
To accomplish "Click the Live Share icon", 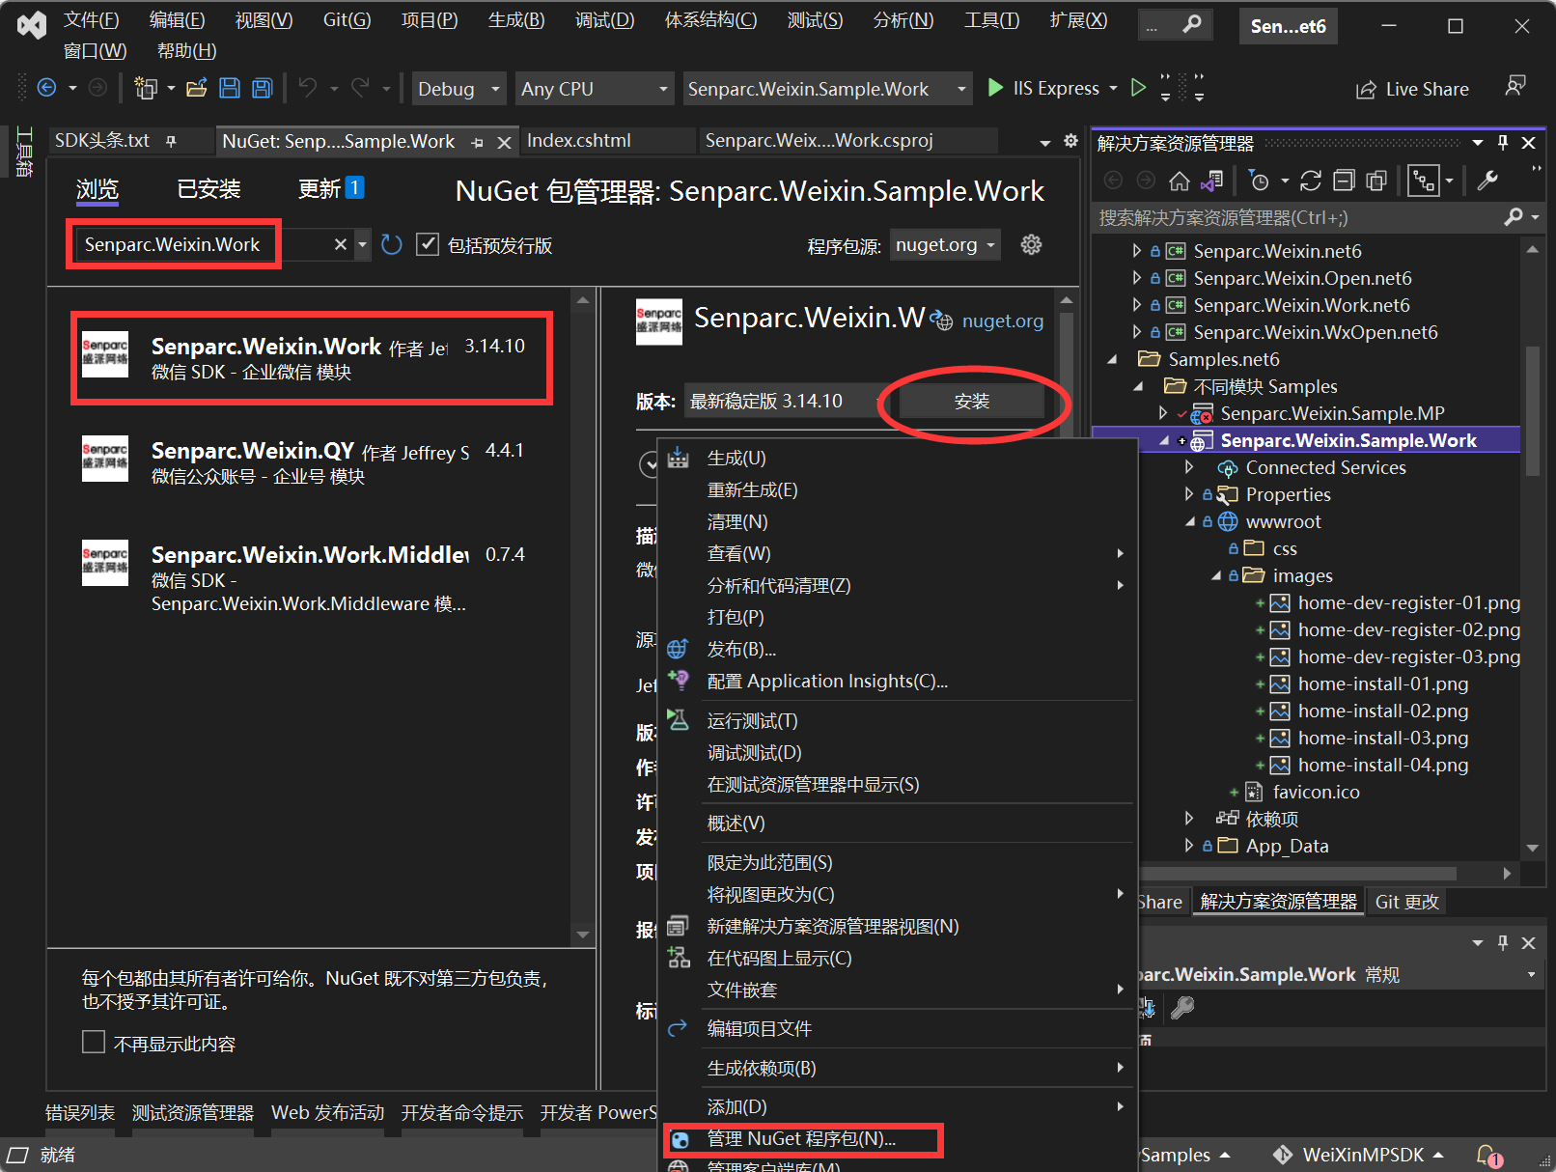I will point(1367,89).
